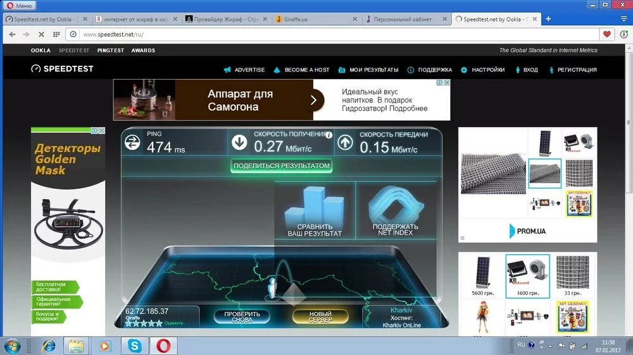Click the ВХОД login link
Screen dimensions: 633x355
[x=527, y=69]
